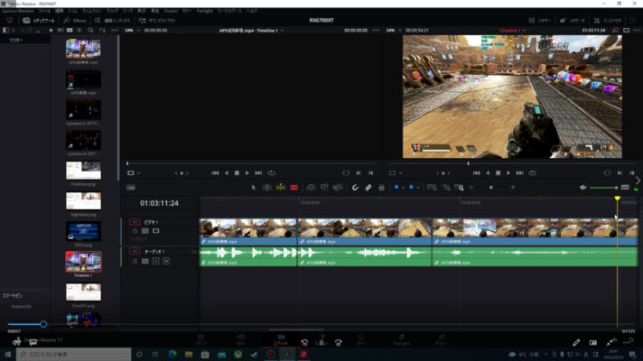Screen dimensions: 643x361
Task: Open the audio mixer meter icon beside volume
Action: pos(625,187)
